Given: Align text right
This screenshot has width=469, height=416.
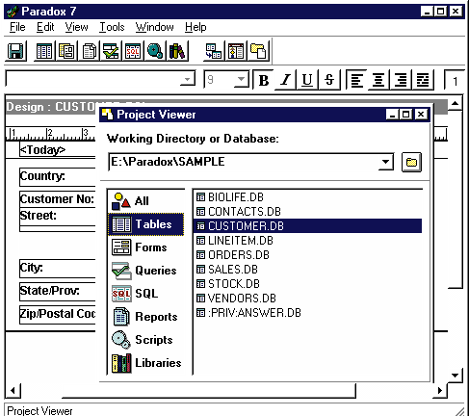Looking at the screenshot, I should (x=401, y=80).
